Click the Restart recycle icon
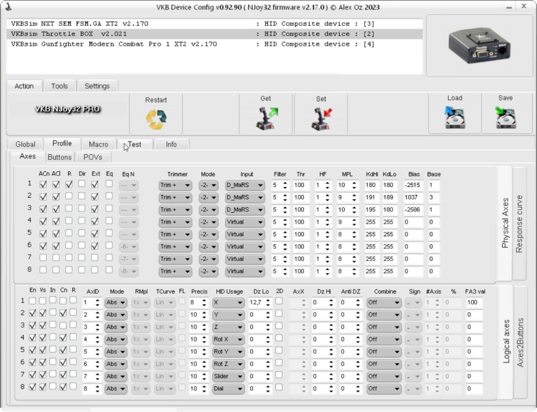 click(x=156, y=120)
